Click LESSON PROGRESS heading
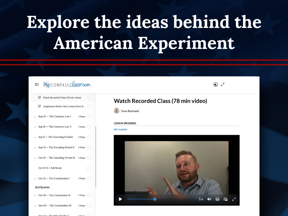This screenshot has width=288, height=216. click(125, 124)
